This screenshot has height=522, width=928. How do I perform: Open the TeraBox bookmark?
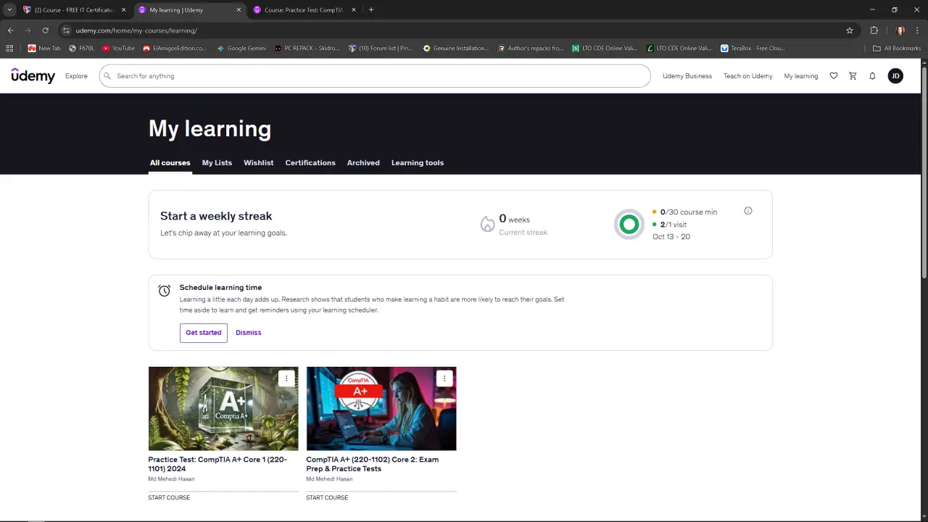(x=753, y=49)
